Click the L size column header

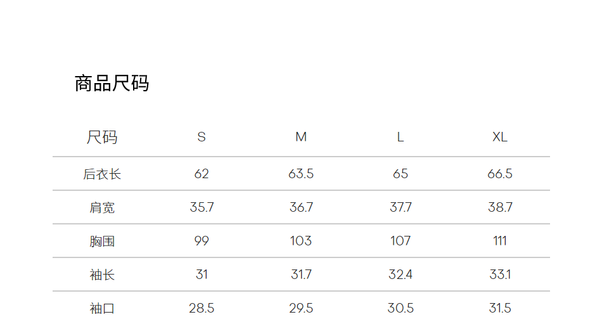point(400,137)
